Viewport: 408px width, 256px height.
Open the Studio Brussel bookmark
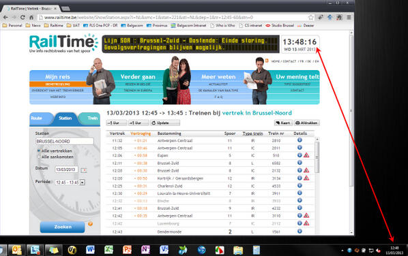tap(280, 25)
